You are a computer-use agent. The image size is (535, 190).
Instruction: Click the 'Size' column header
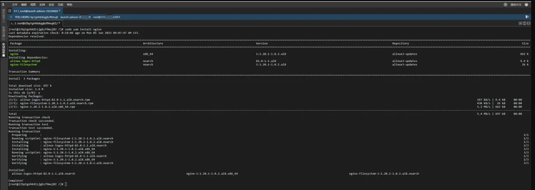(525, 43)
